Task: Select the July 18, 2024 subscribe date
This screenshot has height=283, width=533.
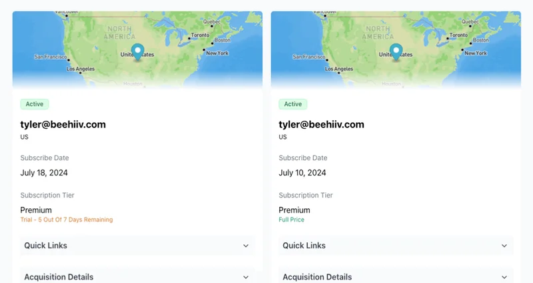Action: click(44, 173)
